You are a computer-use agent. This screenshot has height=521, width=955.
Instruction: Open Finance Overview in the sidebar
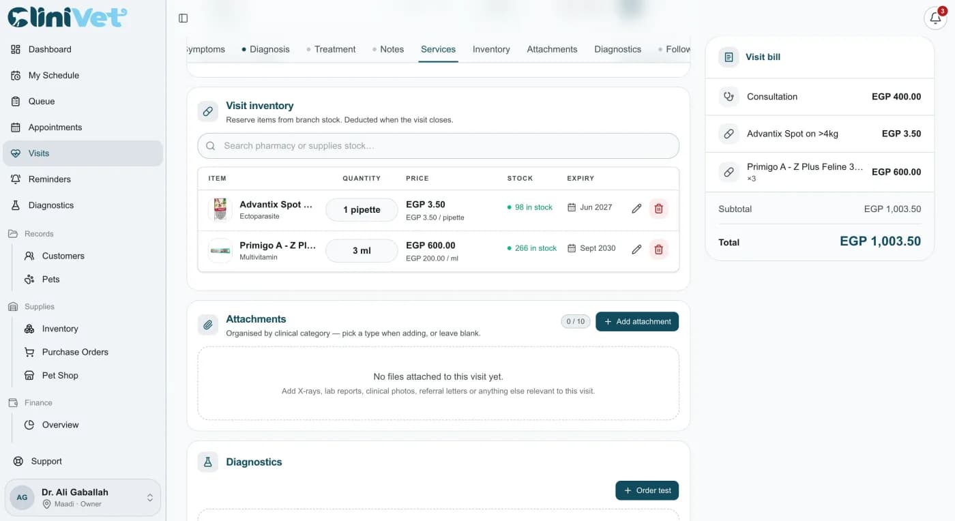coord(89,424)
